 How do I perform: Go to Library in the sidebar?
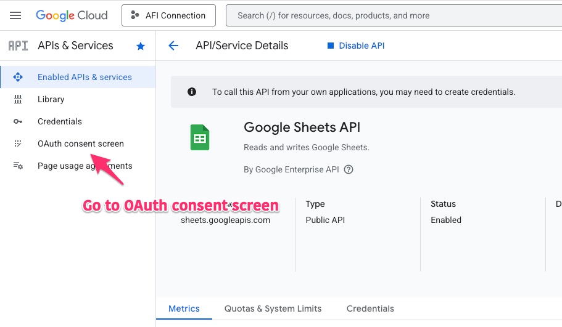pos(51,99)
